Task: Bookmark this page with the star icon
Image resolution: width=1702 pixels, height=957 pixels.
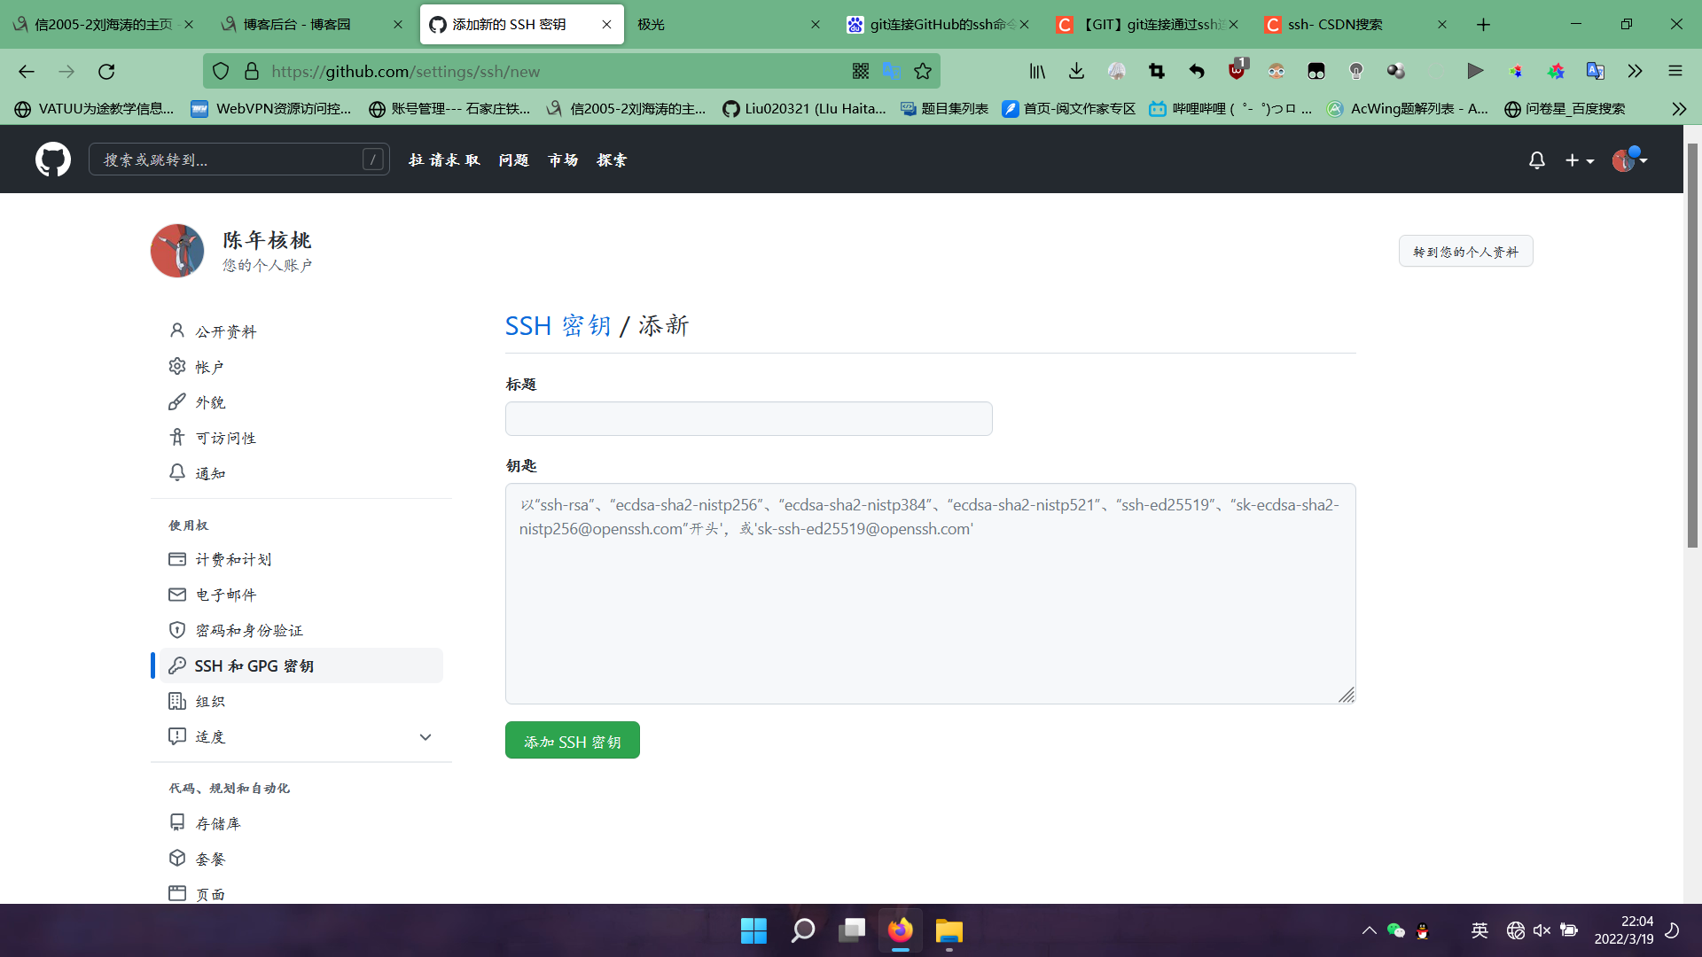Action: (923, 72)
